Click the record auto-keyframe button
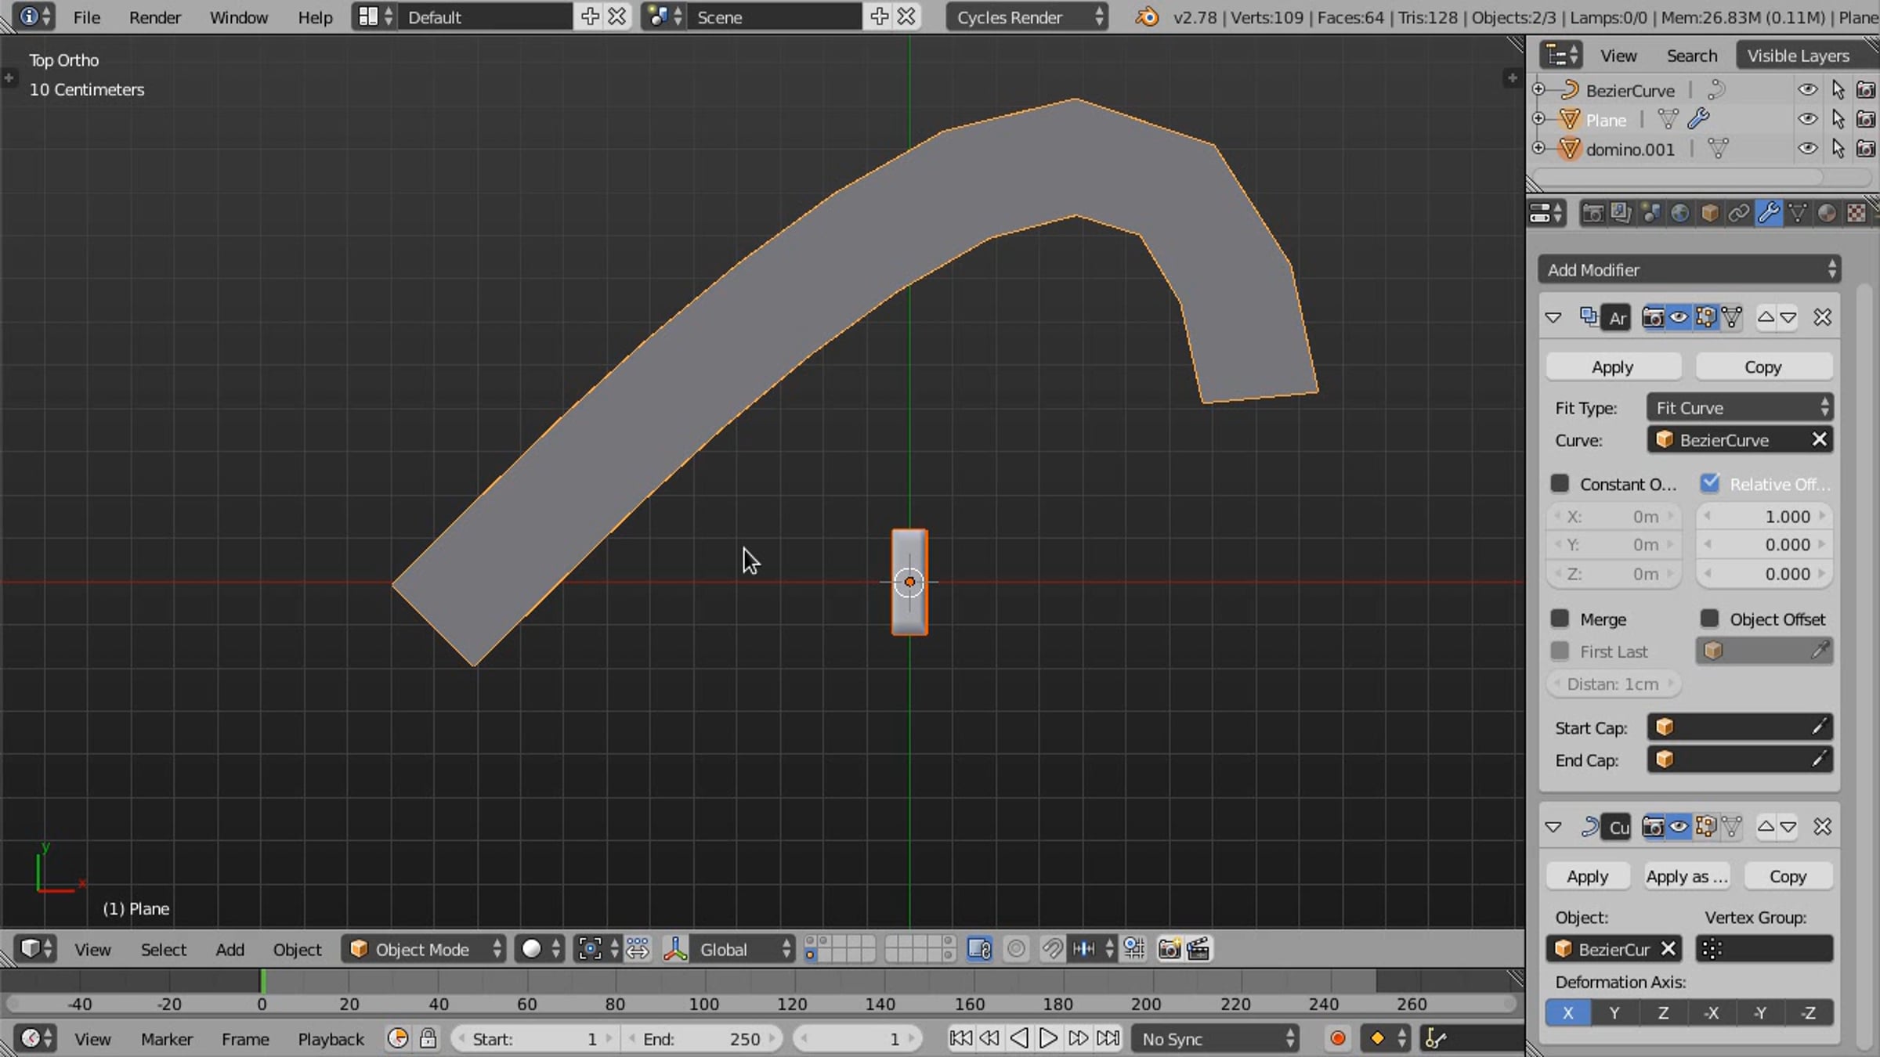Viewport: 1880px width, 1057px height. 1337,1039
